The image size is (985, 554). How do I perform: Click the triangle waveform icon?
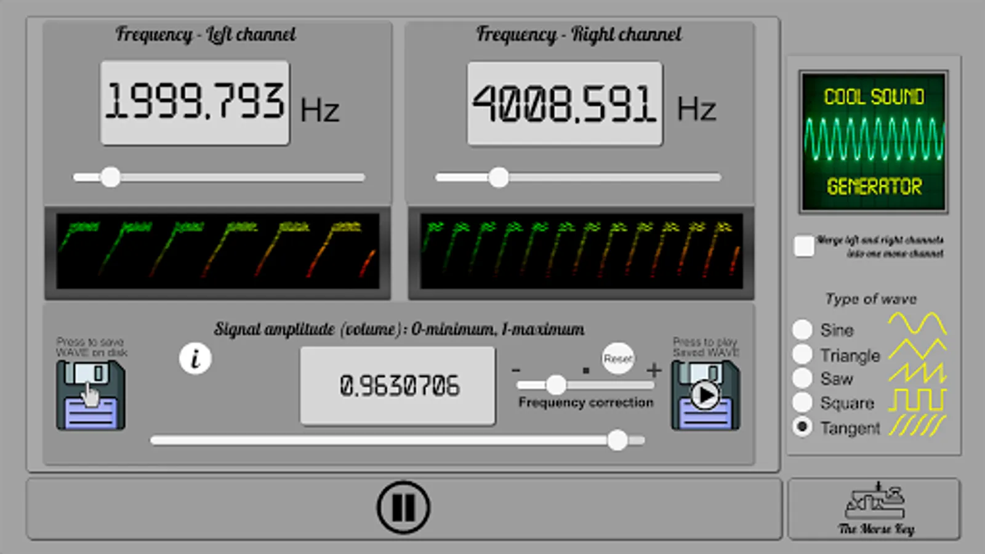[x=917, y=349]
